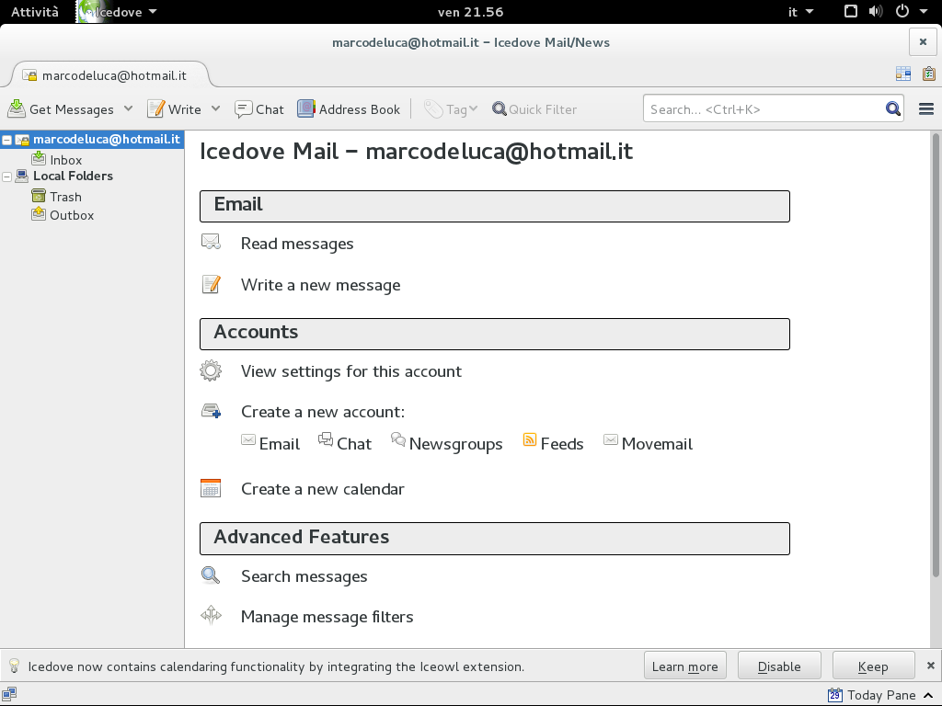Click the Learn more button
Screen dimensions: 942x706
click(x=684, y=666)
